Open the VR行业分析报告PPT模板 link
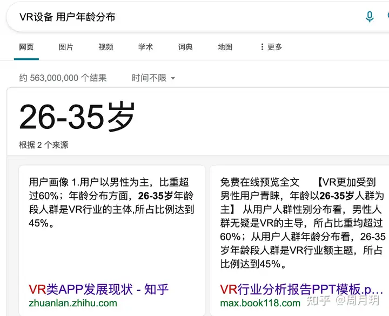Screen dimensions: 389x316 [x=301, y=289]
